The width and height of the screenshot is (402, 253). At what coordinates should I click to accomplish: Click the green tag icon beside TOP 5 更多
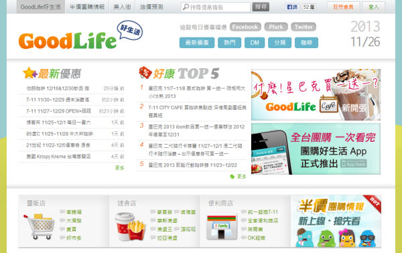coord(232,177)
